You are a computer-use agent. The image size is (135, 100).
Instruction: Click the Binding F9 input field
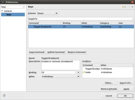(x=58, y=72)
